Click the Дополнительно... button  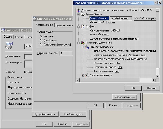pyautogui.click(x=124, y=97)
